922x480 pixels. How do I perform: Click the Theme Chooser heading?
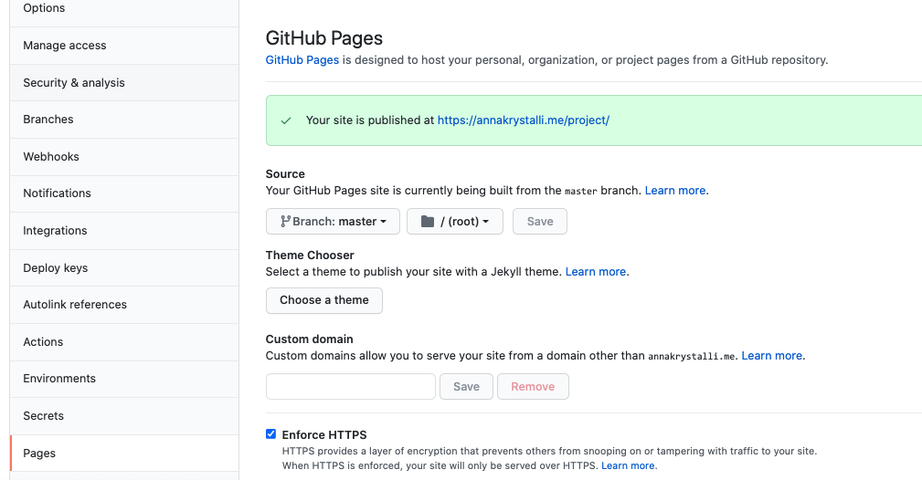click(x=310, y=255)
